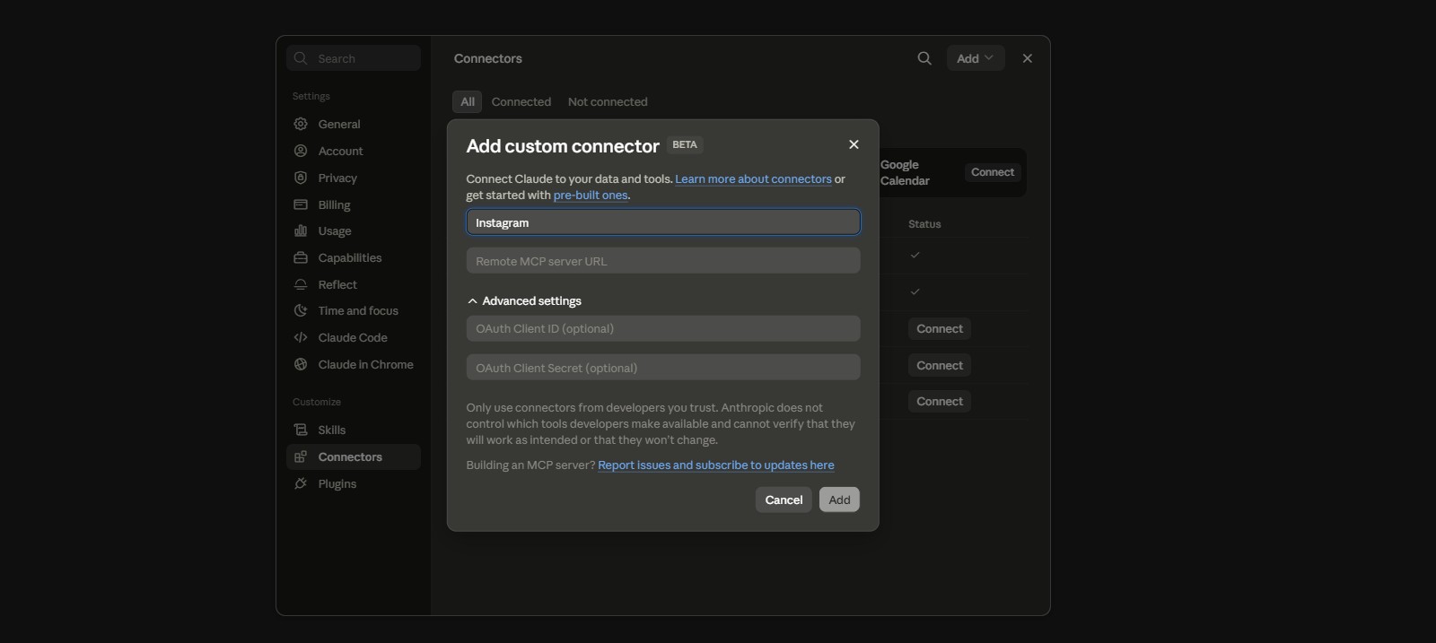Click the Time and focus moon icon
Image resolution: width=1436 pixels, height=643 pixels.
point(301,310)
